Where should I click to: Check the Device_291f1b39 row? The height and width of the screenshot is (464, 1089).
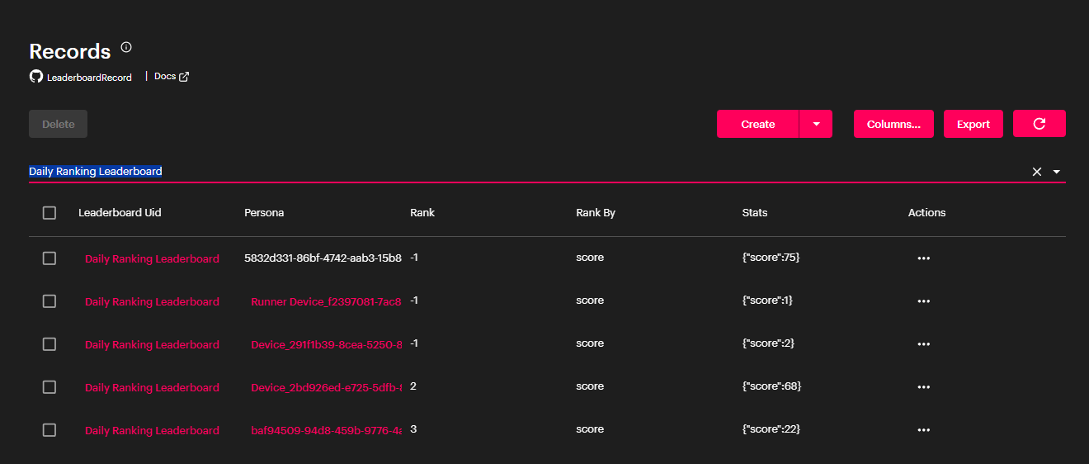click(49, 344)
